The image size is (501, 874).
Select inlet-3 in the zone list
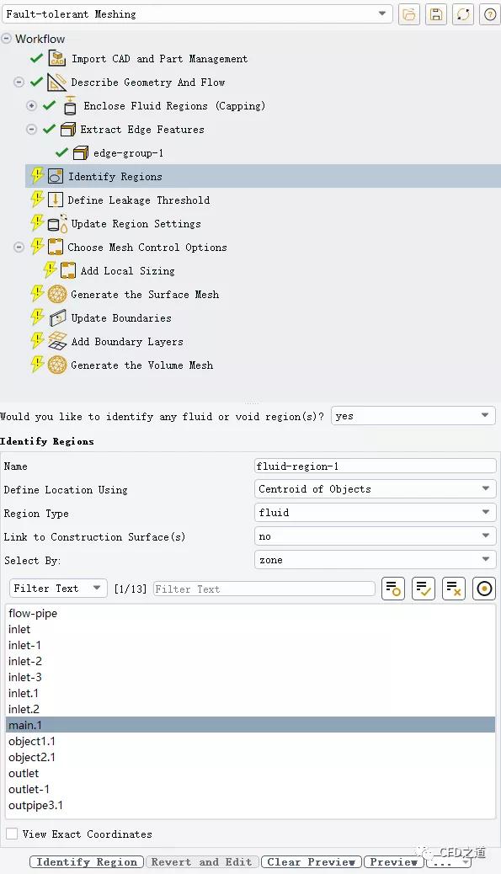pyautogui.click(x=250, y=677)
